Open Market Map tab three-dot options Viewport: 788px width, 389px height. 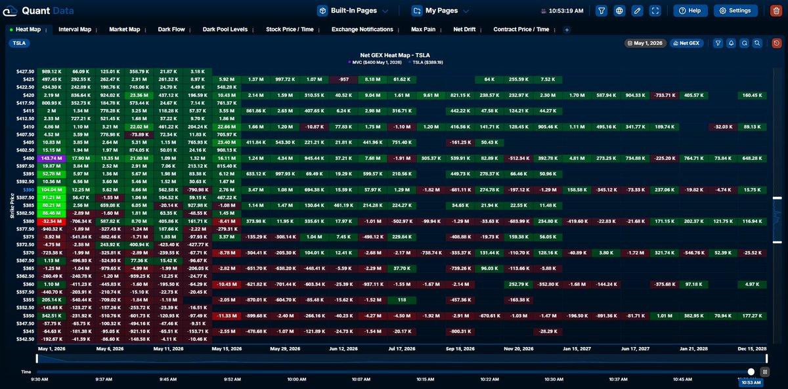pyautogui.click(x=146, y=30)
